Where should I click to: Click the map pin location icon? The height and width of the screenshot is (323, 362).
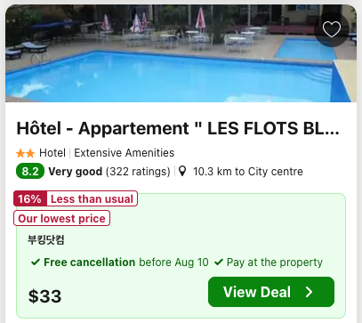click(182, 171)
